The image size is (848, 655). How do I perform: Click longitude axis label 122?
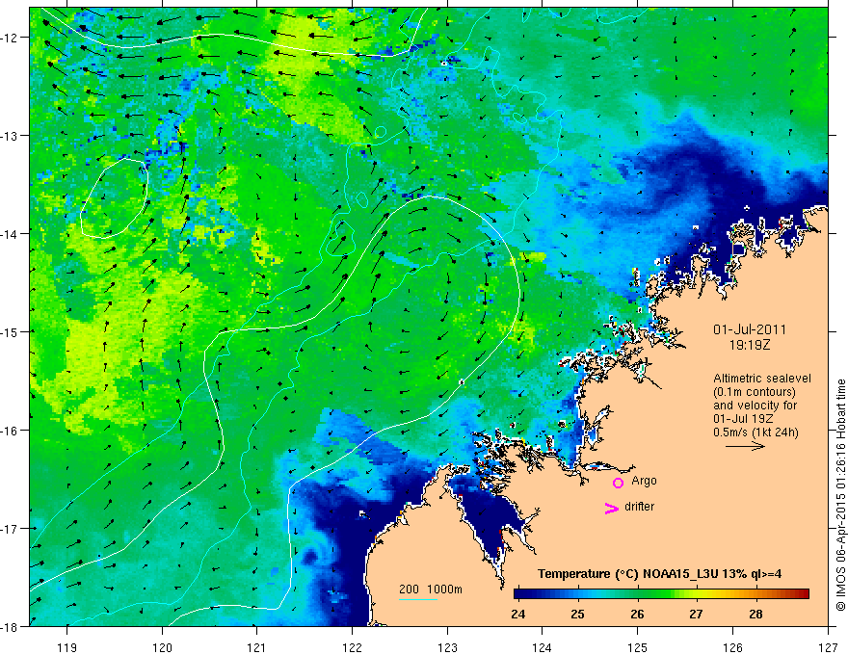pyautogui.click(x=352, y=647)
